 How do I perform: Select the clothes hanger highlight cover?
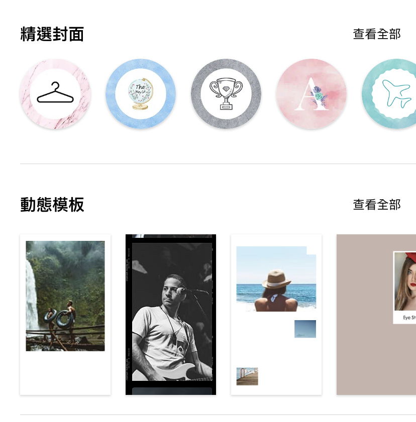tap(55, 94)
